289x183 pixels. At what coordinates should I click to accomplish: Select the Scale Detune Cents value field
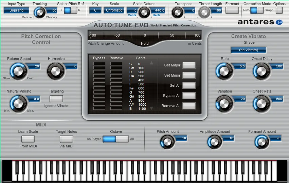(132, 10)
